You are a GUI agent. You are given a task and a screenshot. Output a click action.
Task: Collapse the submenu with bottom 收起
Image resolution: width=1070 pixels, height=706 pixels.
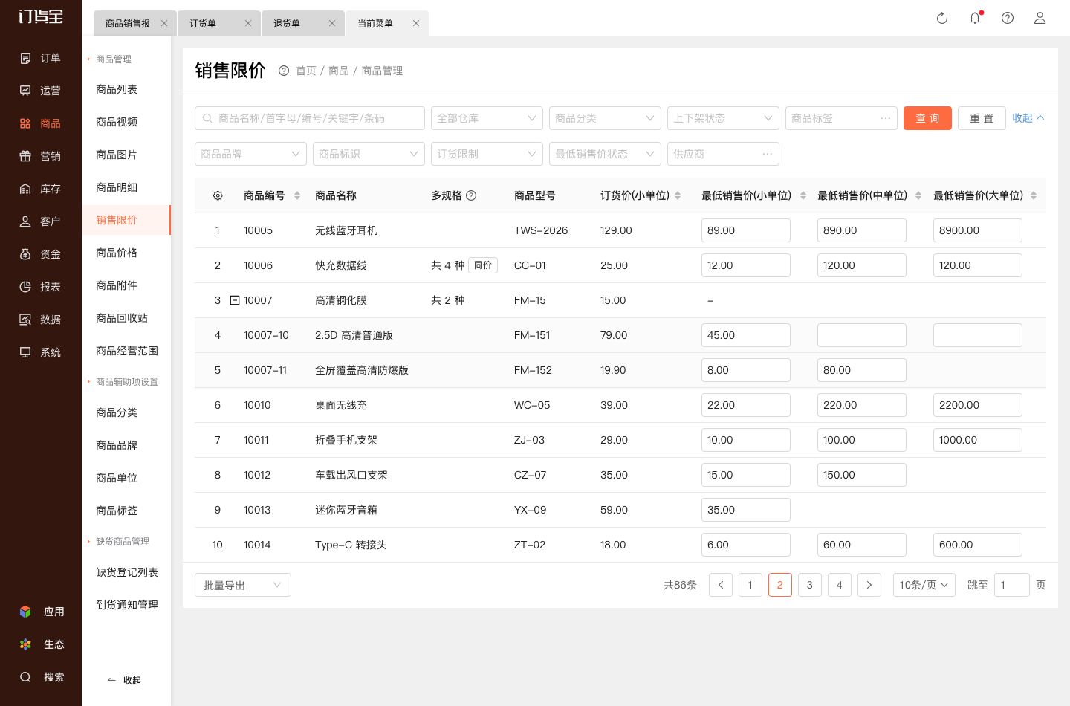124,680
